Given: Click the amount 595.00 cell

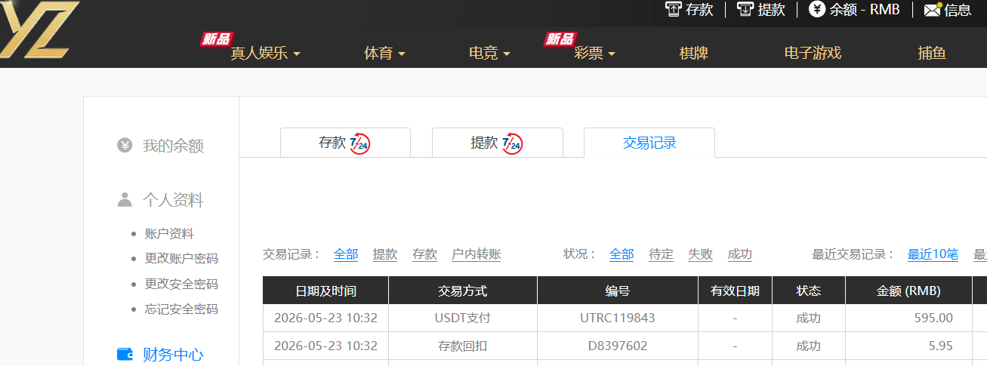Looking at the screenshot, I should [908, 318].
